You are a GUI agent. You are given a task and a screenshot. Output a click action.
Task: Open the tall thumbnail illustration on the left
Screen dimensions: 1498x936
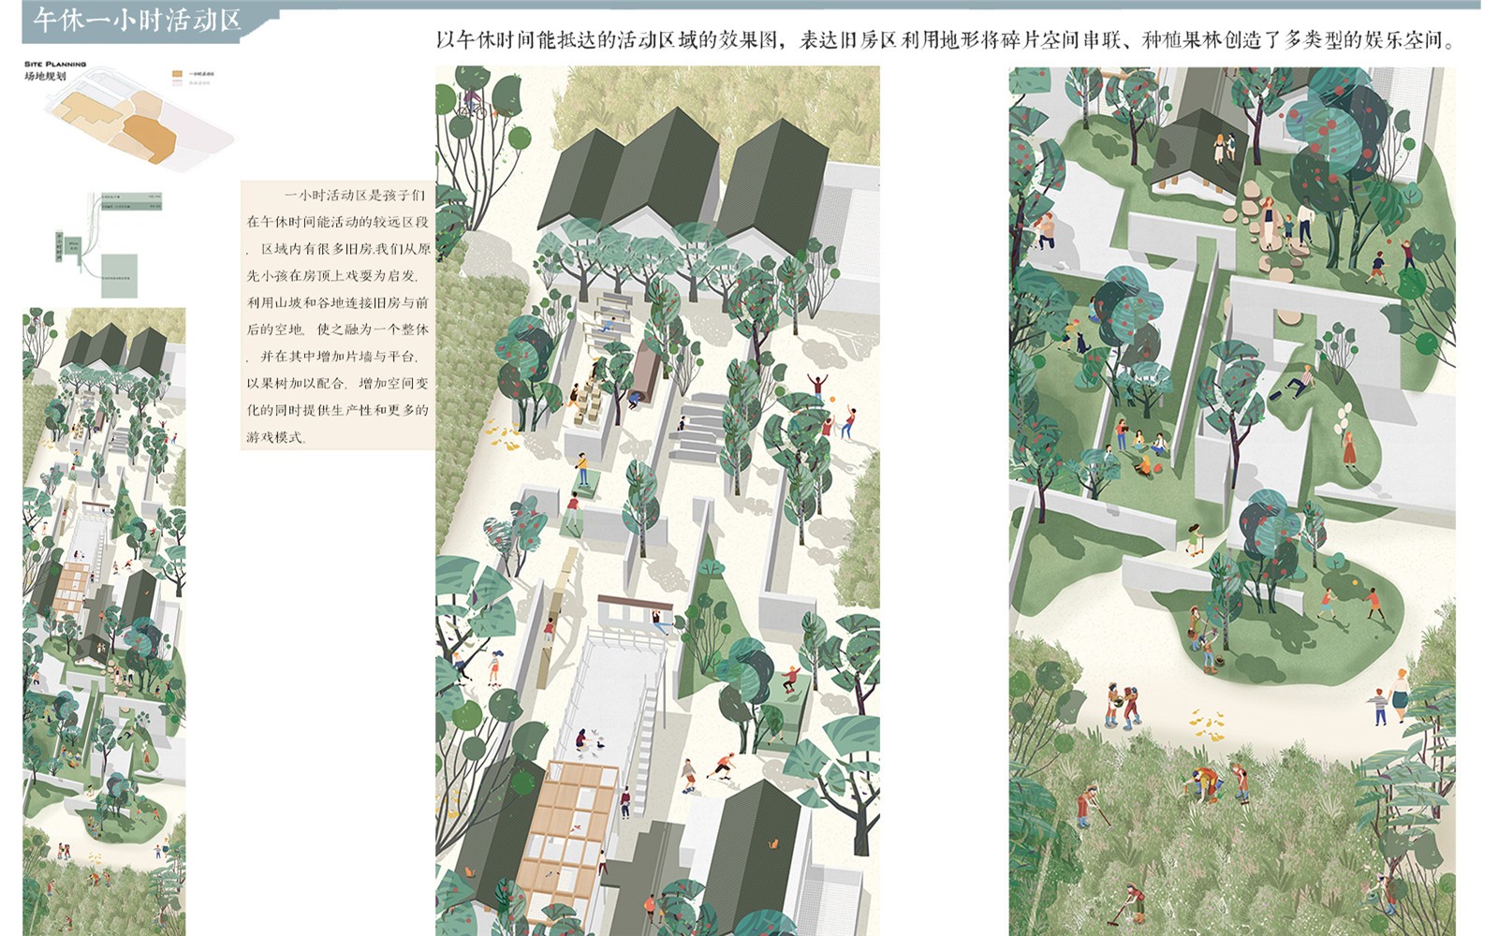[104, 620]
